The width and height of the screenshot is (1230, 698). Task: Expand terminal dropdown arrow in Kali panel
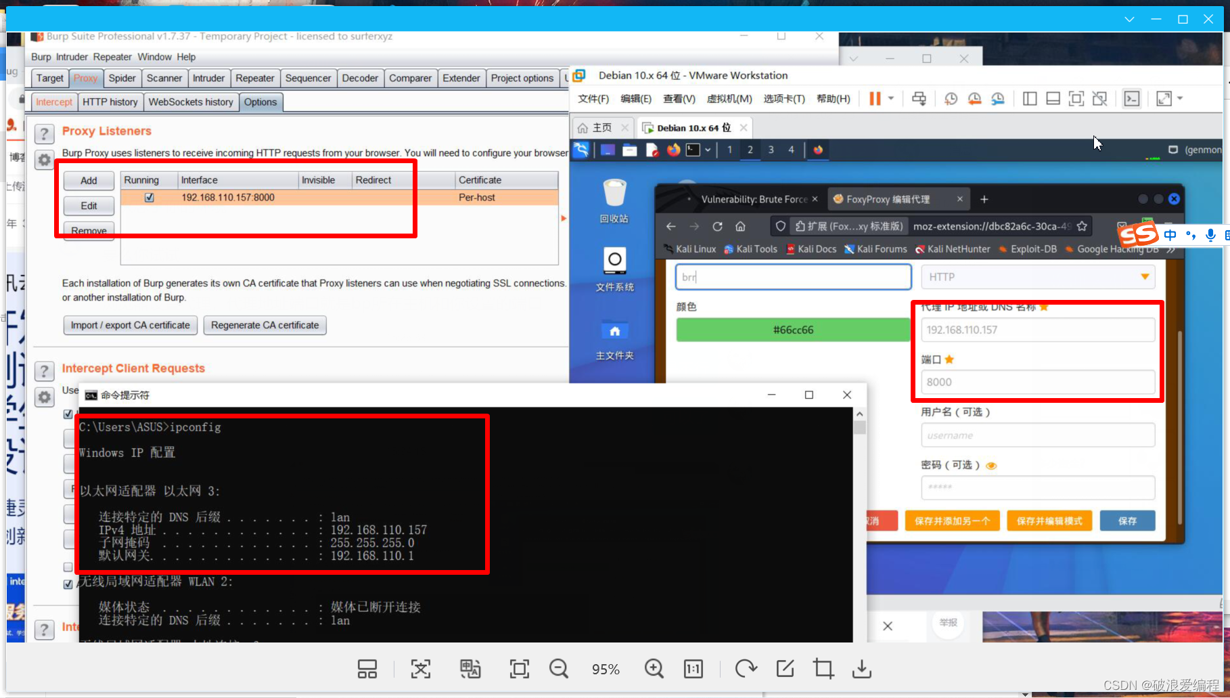[708, 150]
